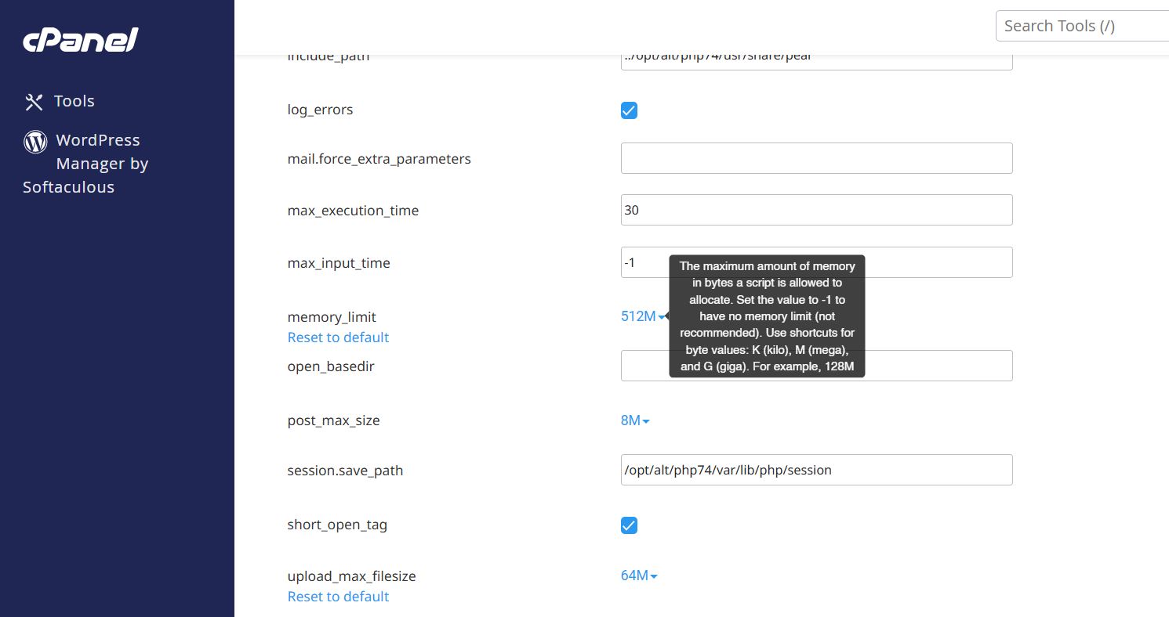Viewport: 1169px width, 617px height.
Task: Focus the Search Tools box
Action: coord(1082,26)
